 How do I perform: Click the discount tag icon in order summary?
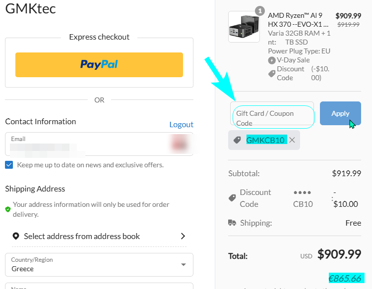click(x=232, y=198)
